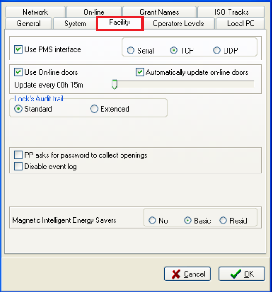
Task: Go to the Grant Names tab
Action: pyautogui.click(x=159, y=12)
